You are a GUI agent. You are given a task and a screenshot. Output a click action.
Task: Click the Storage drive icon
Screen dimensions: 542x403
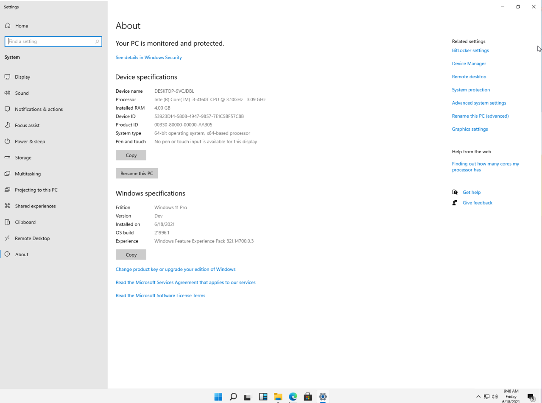[x=7, y=157]
